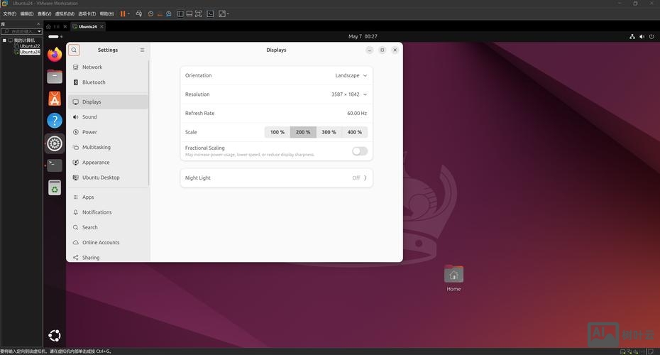Set scale to 300 %
This screenshot has height=355, width=660.
click(x=329, y=132)
